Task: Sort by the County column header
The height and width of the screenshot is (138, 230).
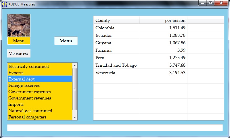Action: point(116,20)
